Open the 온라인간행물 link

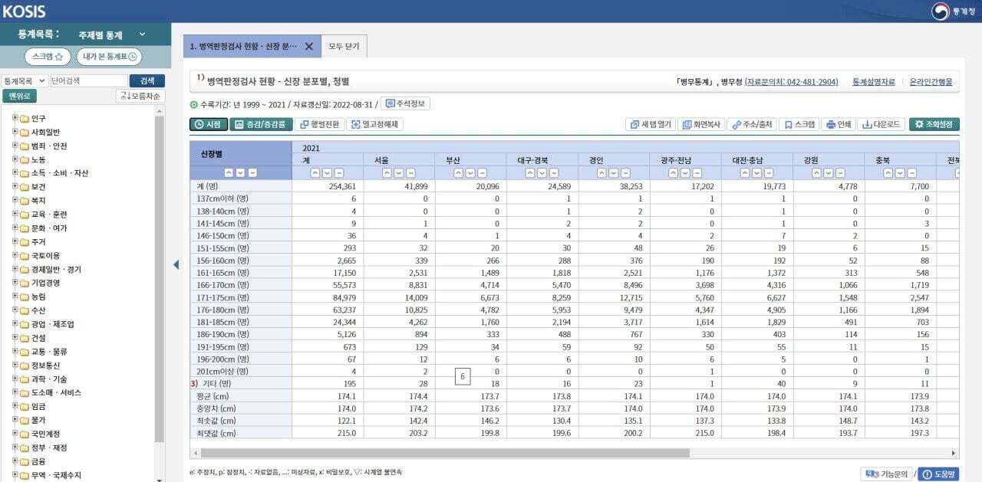(931, 81)
